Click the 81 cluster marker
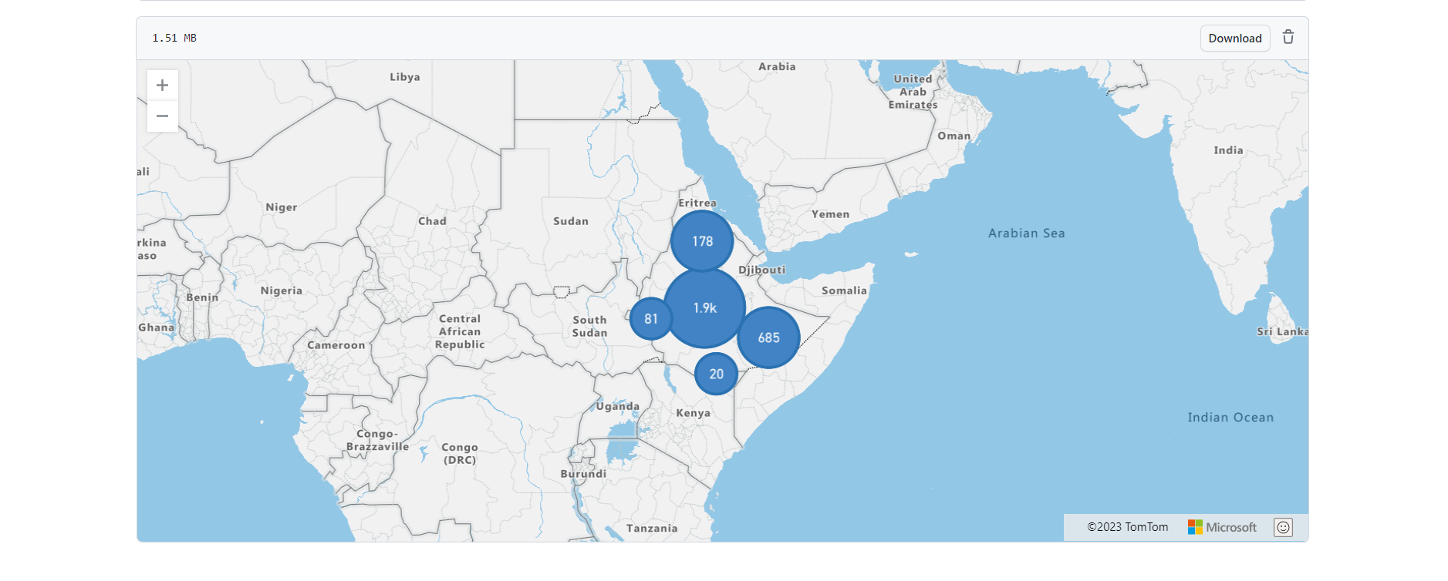 (x=650, y=319)
